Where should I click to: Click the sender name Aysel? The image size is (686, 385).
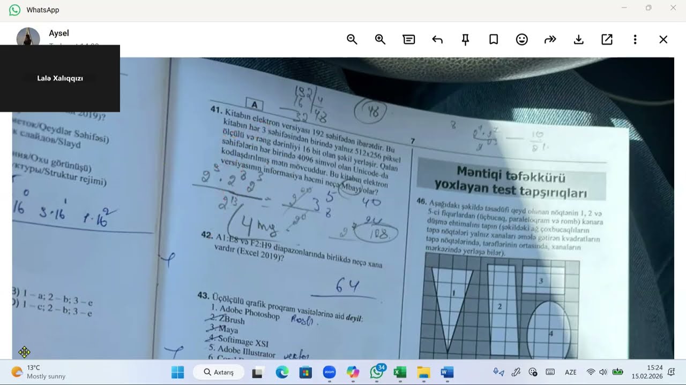(59, 33)
